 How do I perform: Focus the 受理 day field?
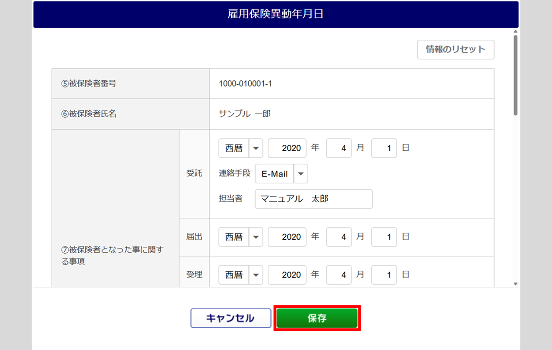pyautogui.click(x=384, y=275)
